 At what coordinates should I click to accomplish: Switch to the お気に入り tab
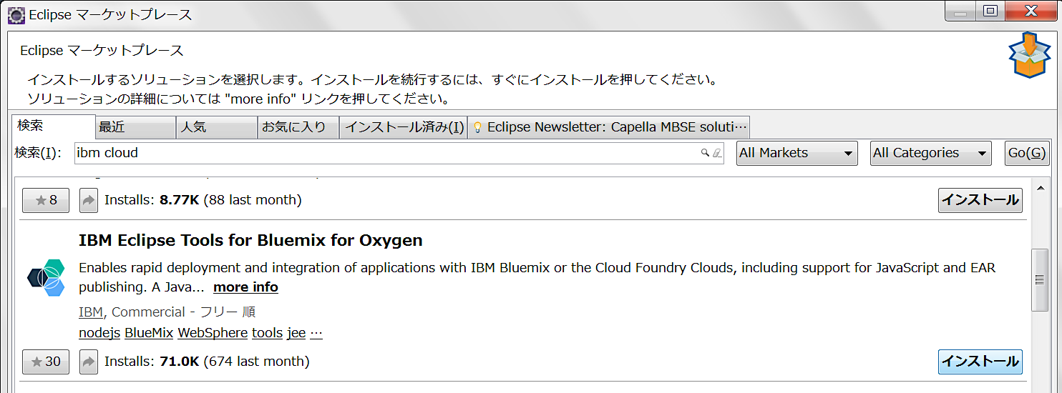(298, 127)
